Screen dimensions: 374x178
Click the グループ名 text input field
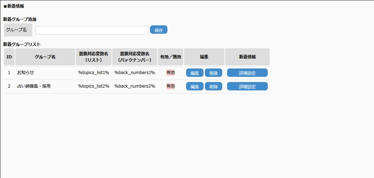tap(92, 30)
